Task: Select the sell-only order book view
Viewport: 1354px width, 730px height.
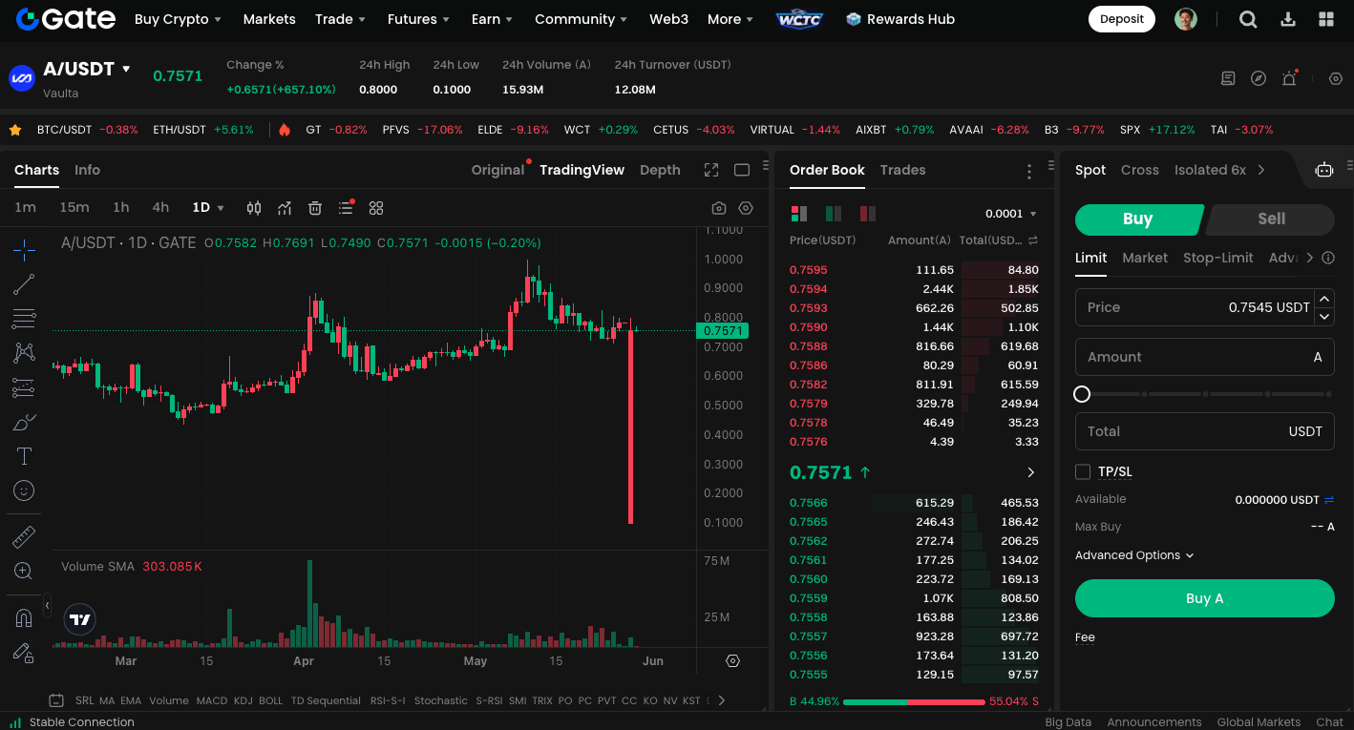Action: pyautogui.click(x=867, y=213)
